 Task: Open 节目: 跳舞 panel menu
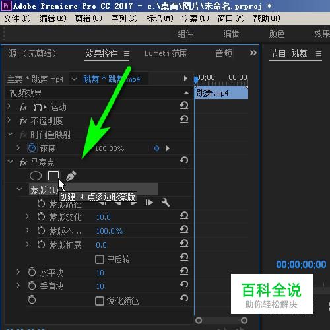pyautogui.click(x=319, y=53)
